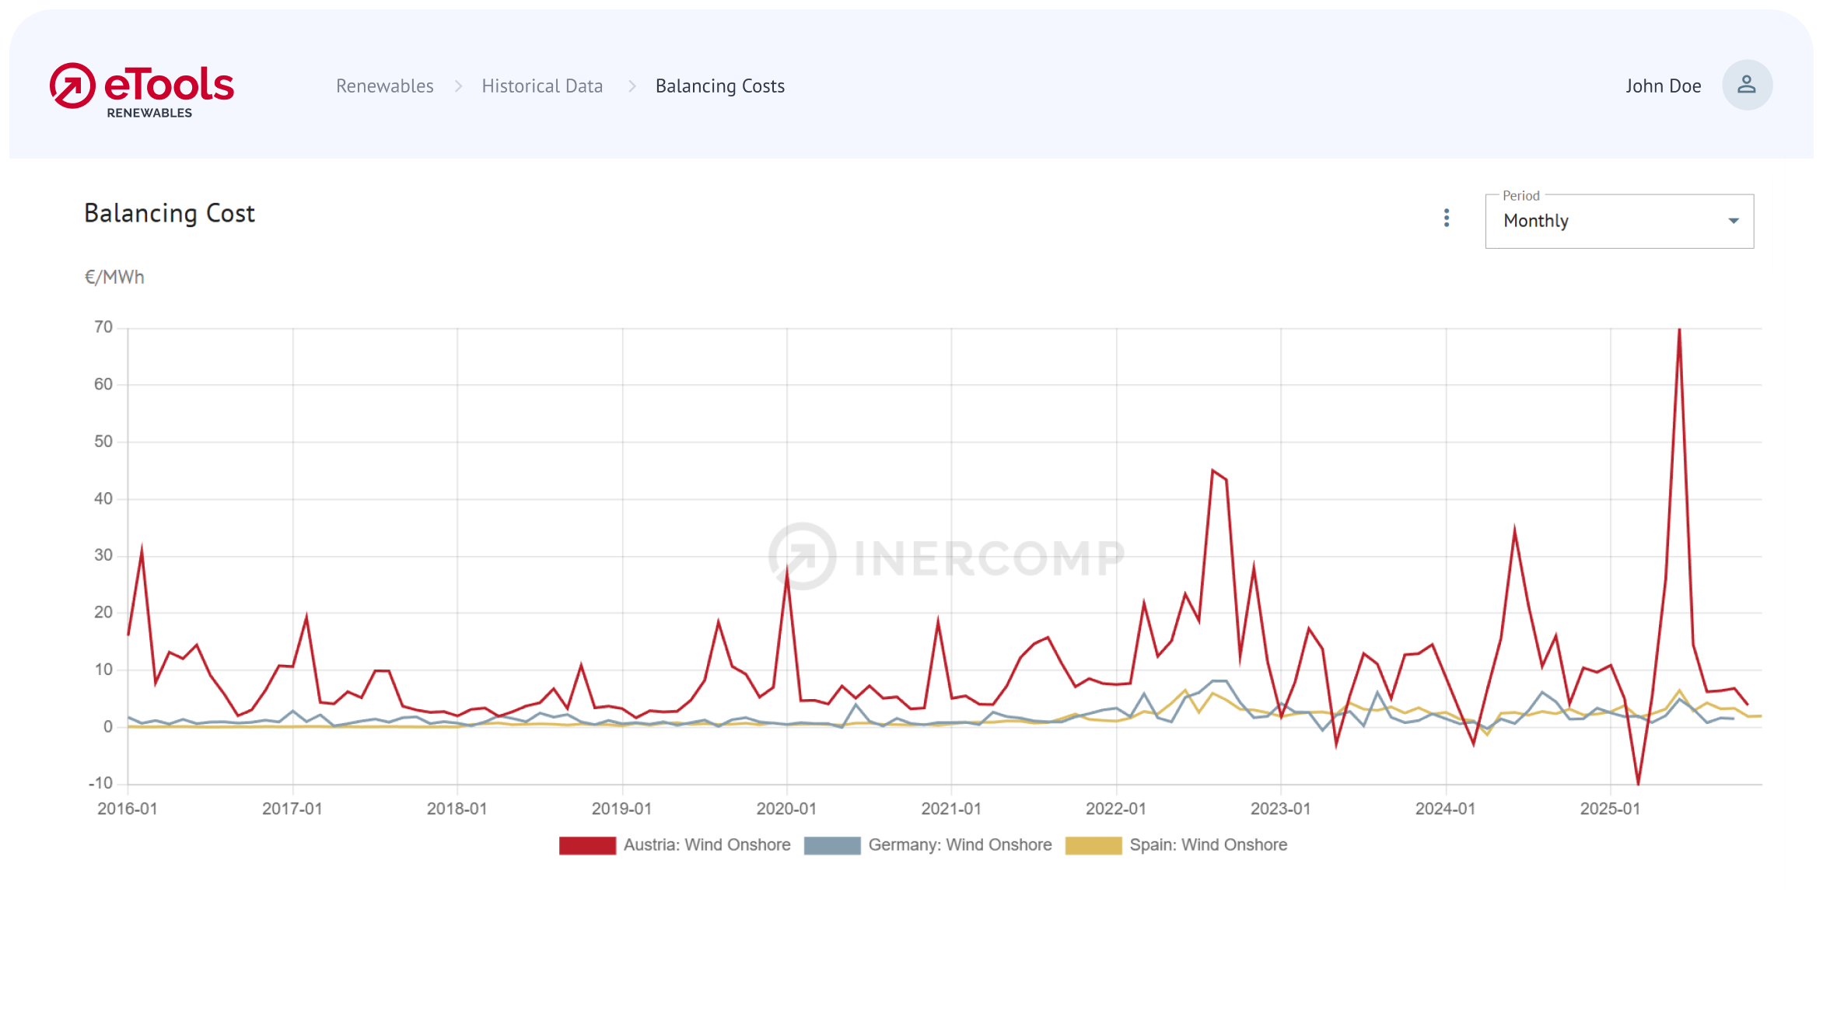Hide the Austria: Wind Onshore series

(706, 845)
